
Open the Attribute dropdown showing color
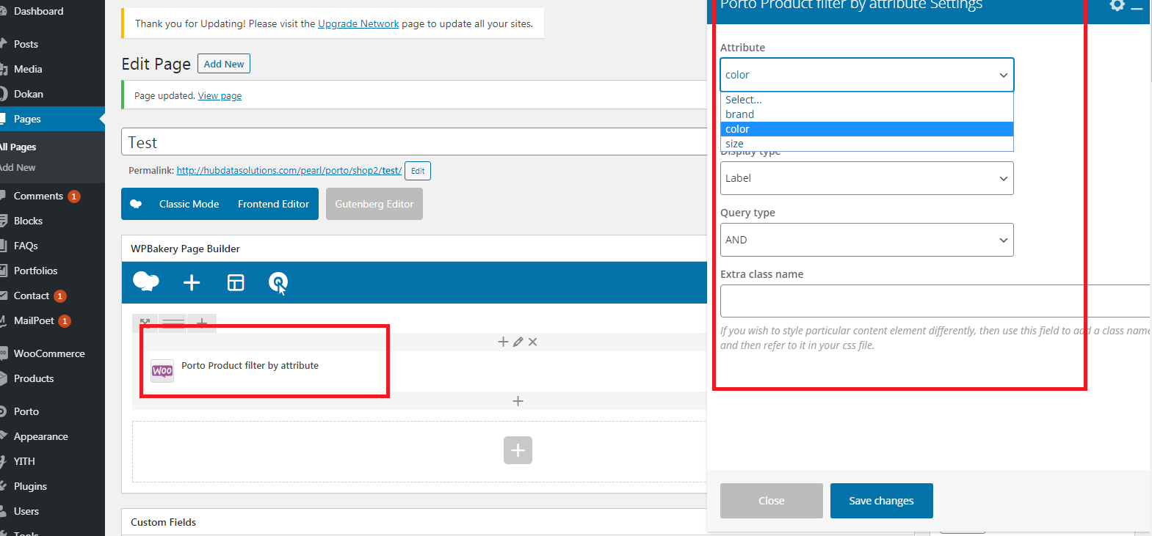click(x=867, y=75)
